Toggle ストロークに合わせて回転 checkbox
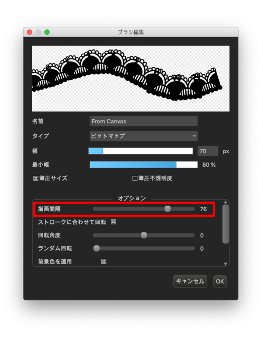Screen dimensions: 263x337 (114, 222)
